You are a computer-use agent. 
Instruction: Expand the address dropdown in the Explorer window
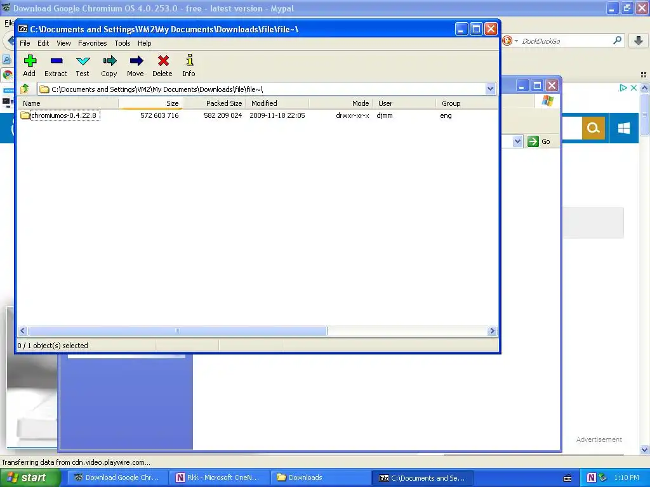click(517, 141)
